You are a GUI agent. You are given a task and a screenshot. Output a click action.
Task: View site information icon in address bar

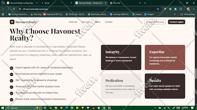[20, 9]
